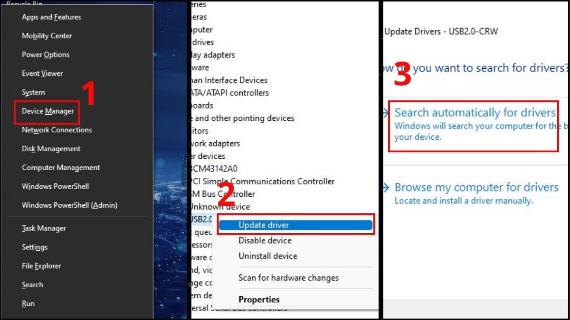
Task: Select Apps and Features
Action: 51,17
